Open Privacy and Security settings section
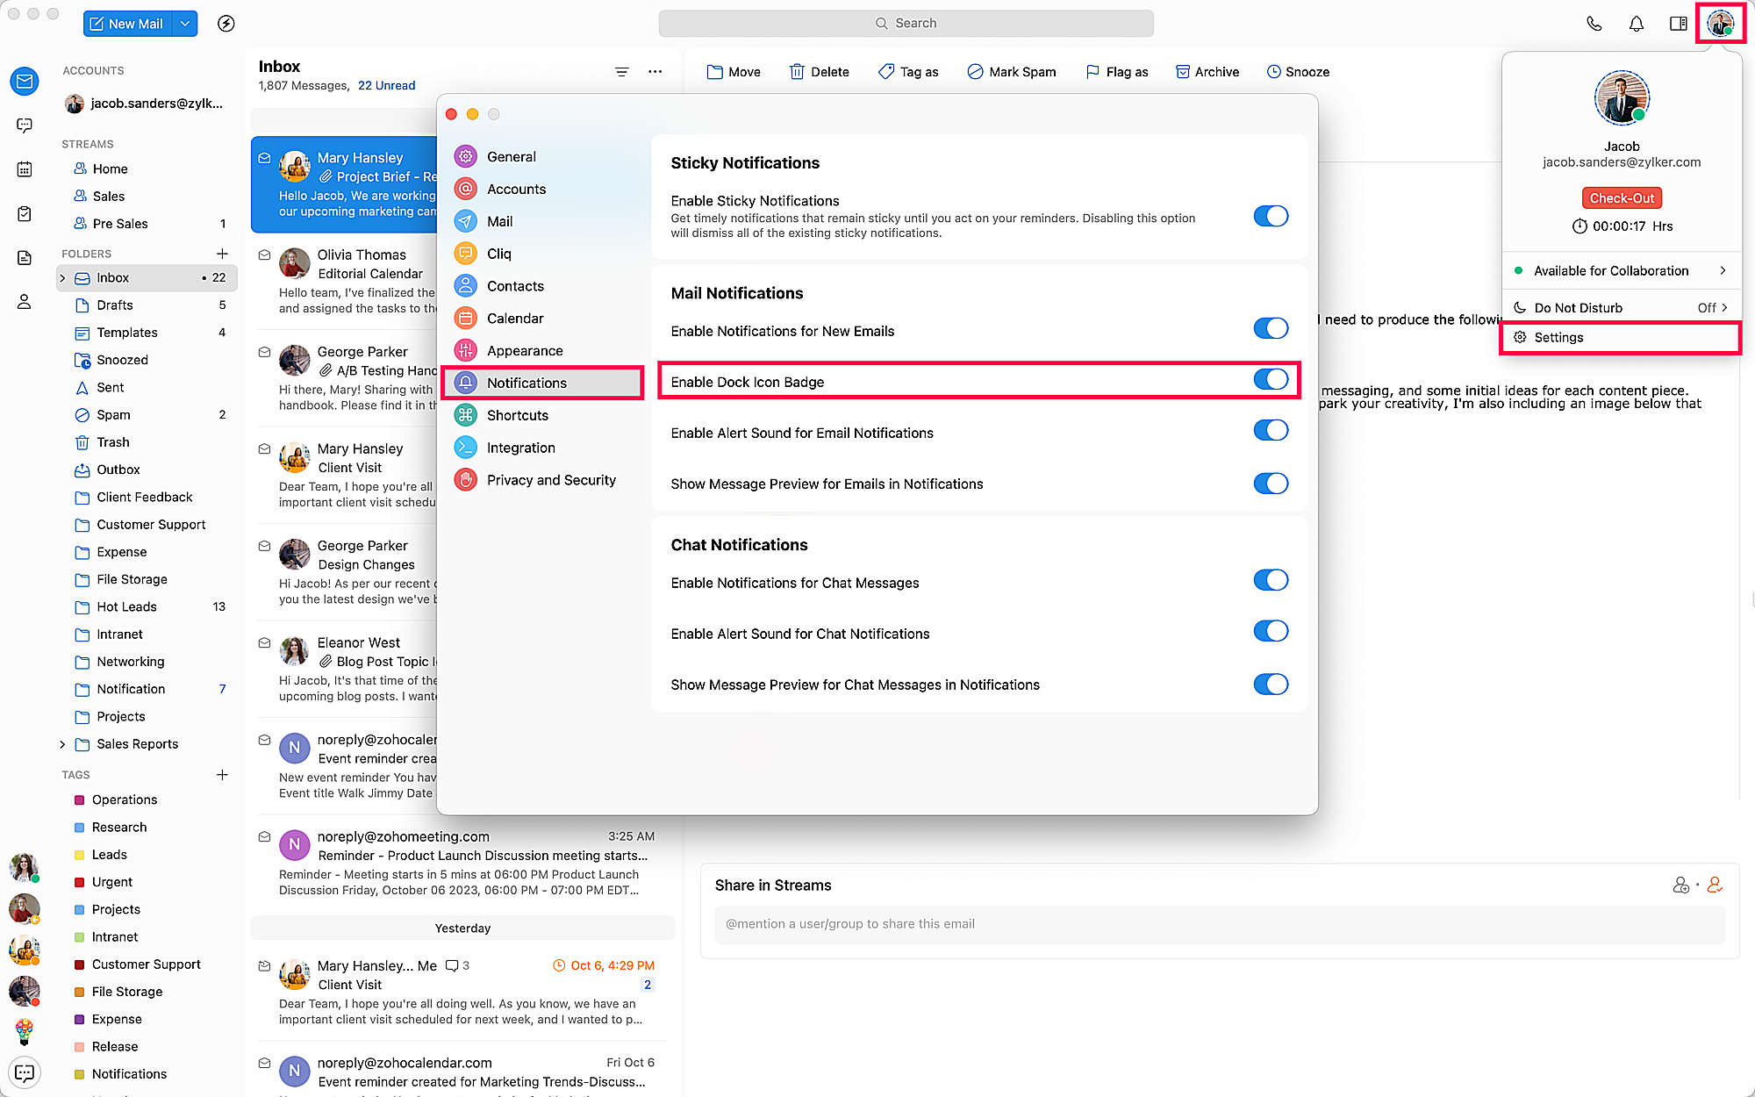This screenshot has height=1097, width=1755. click(551, 480)
